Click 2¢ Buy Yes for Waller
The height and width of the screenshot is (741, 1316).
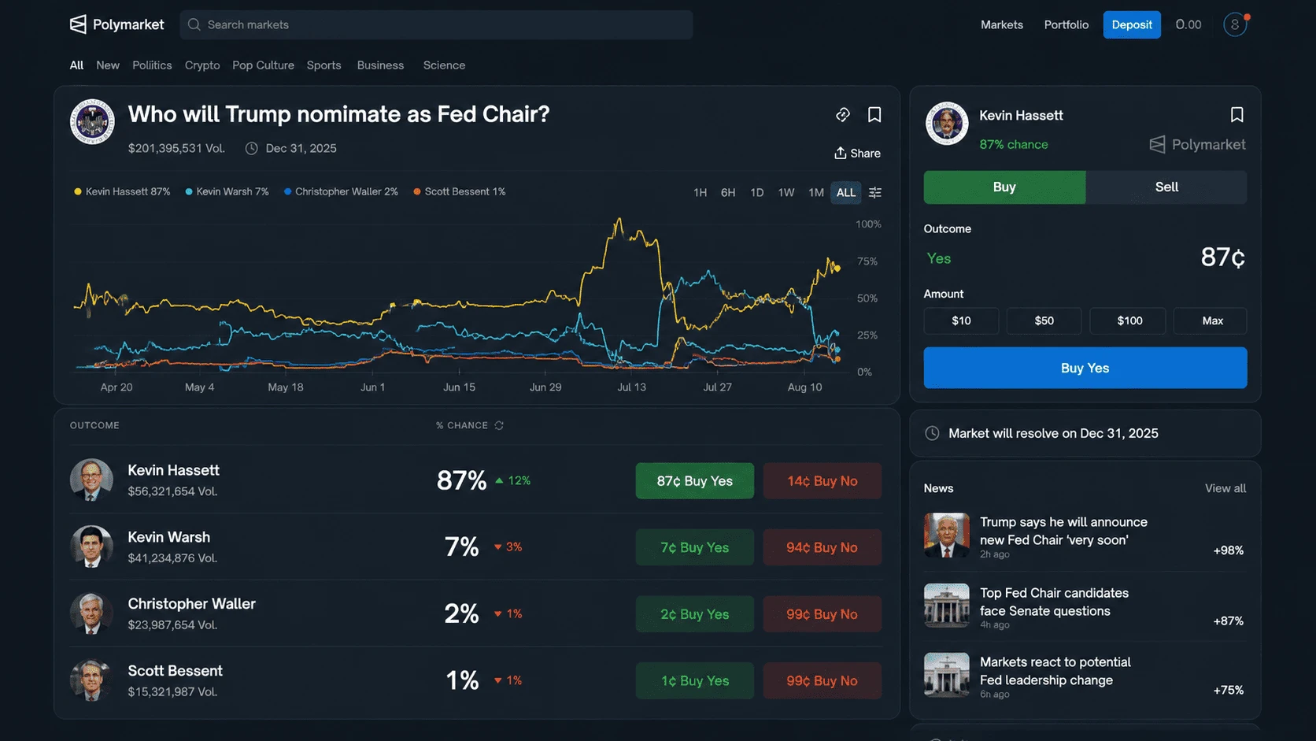click(x=695, y=614)
